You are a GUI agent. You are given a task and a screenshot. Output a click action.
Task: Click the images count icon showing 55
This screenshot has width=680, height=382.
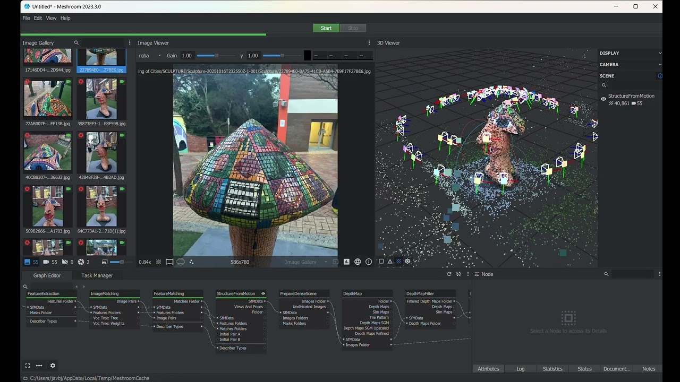tap(27, 262)
